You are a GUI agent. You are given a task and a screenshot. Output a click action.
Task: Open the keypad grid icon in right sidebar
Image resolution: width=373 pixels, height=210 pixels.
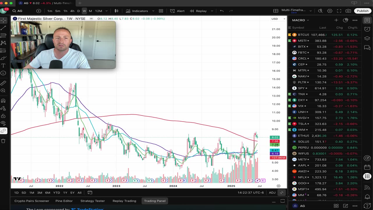[x=367, y=176]
